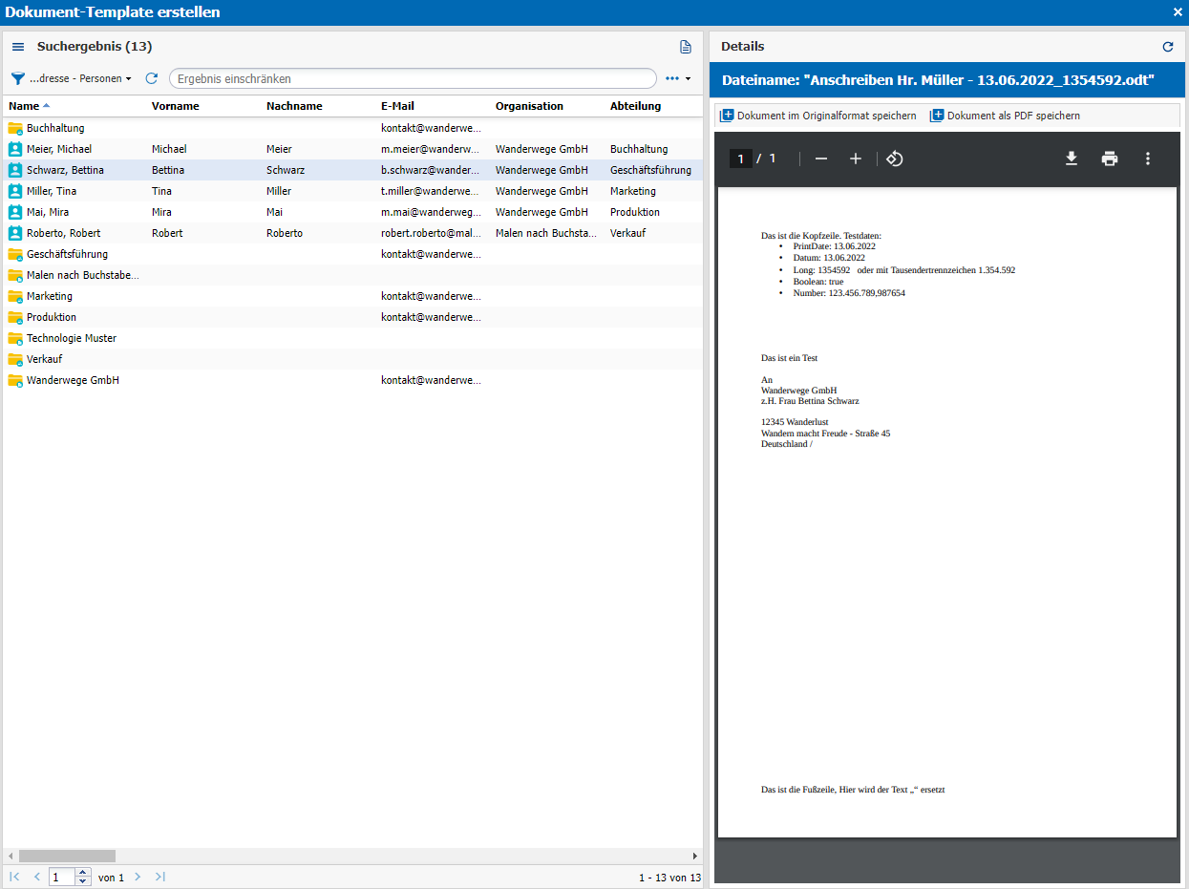Open the Adresse - Personen filter dropdown
The image size is (1189, 889).
[80, 78]
